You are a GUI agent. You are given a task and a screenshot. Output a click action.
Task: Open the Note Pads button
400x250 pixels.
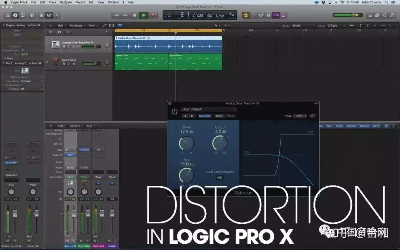point(377,15)
